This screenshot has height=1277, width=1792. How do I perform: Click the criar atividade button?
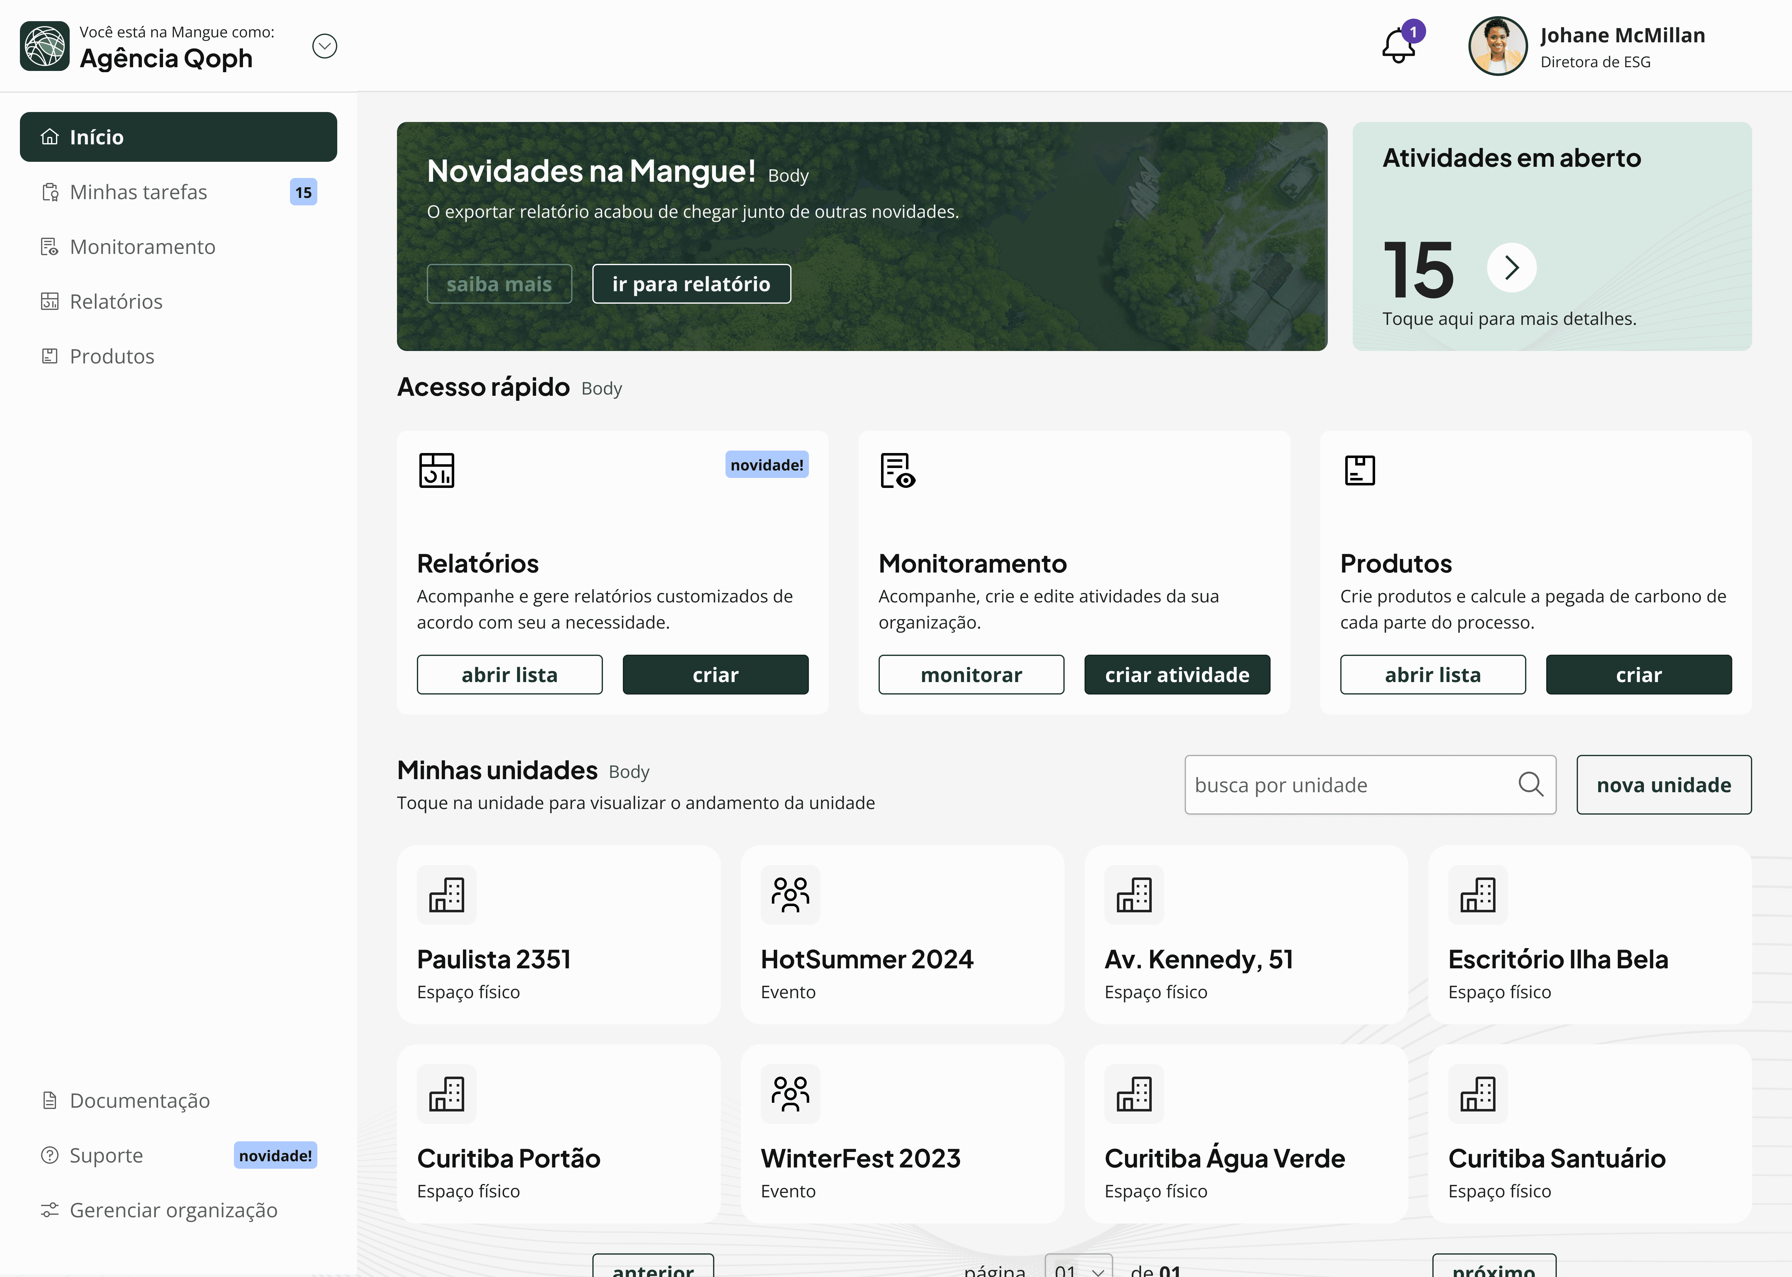[x=1177, y=675]
